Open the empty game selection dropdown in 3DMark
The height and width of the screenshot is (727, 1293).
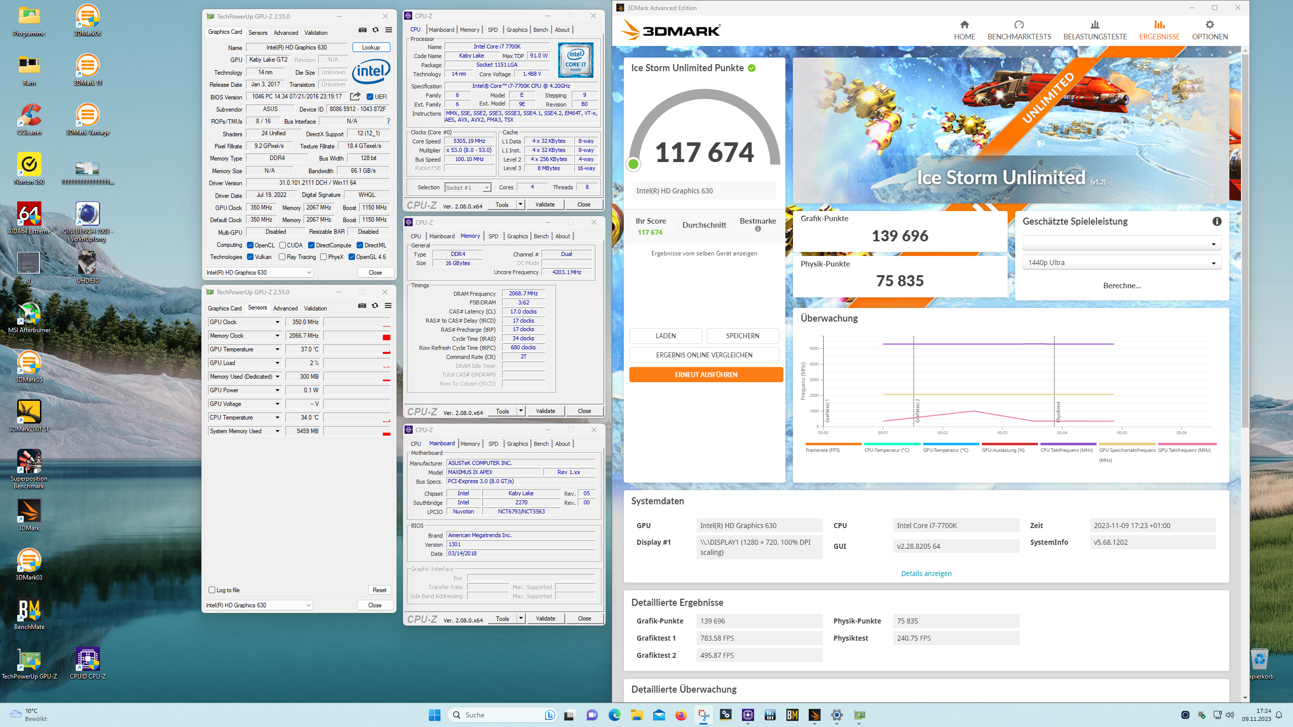(1122, 243)
